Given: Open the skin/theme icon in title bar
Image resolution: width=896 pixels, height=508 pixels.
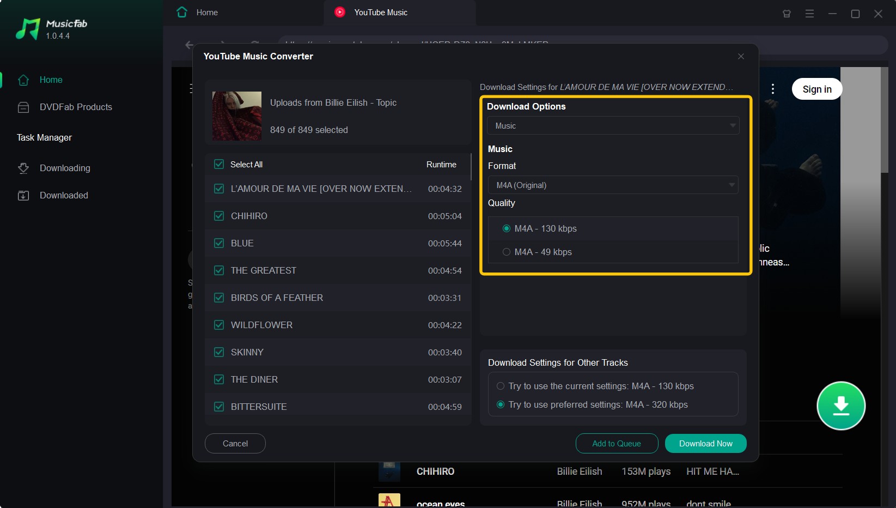Looking at the screenshot, I should tap(787, 14).
